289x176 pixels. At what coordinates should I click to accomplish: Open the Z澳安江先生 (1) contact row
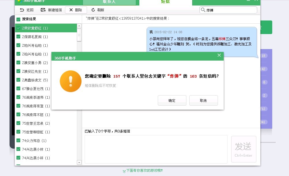click(x=46, y=71)
